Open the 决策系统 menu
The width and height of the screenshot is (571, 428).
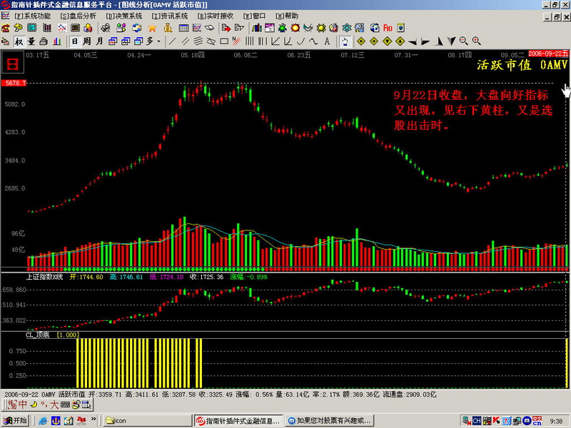click(x=123, y=16)
